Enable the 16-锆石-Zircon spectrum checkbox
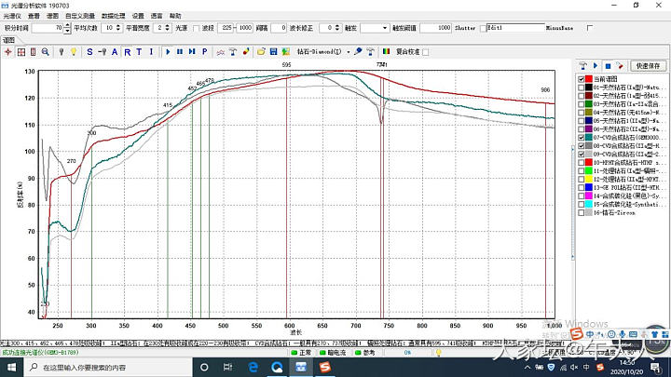This screenshot has height=377, width=671. (581, 213)
